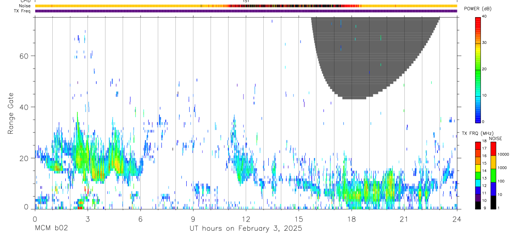
Task: Click the 21 tick on the UT hours axis
Action: click(404, 218)
